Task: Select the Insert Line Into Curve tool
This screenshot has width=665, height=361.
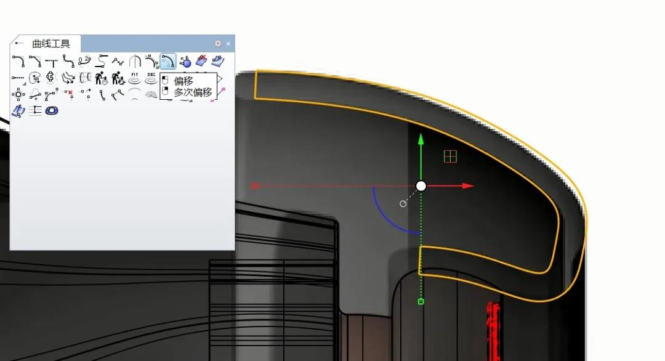Action: point(34,94)
